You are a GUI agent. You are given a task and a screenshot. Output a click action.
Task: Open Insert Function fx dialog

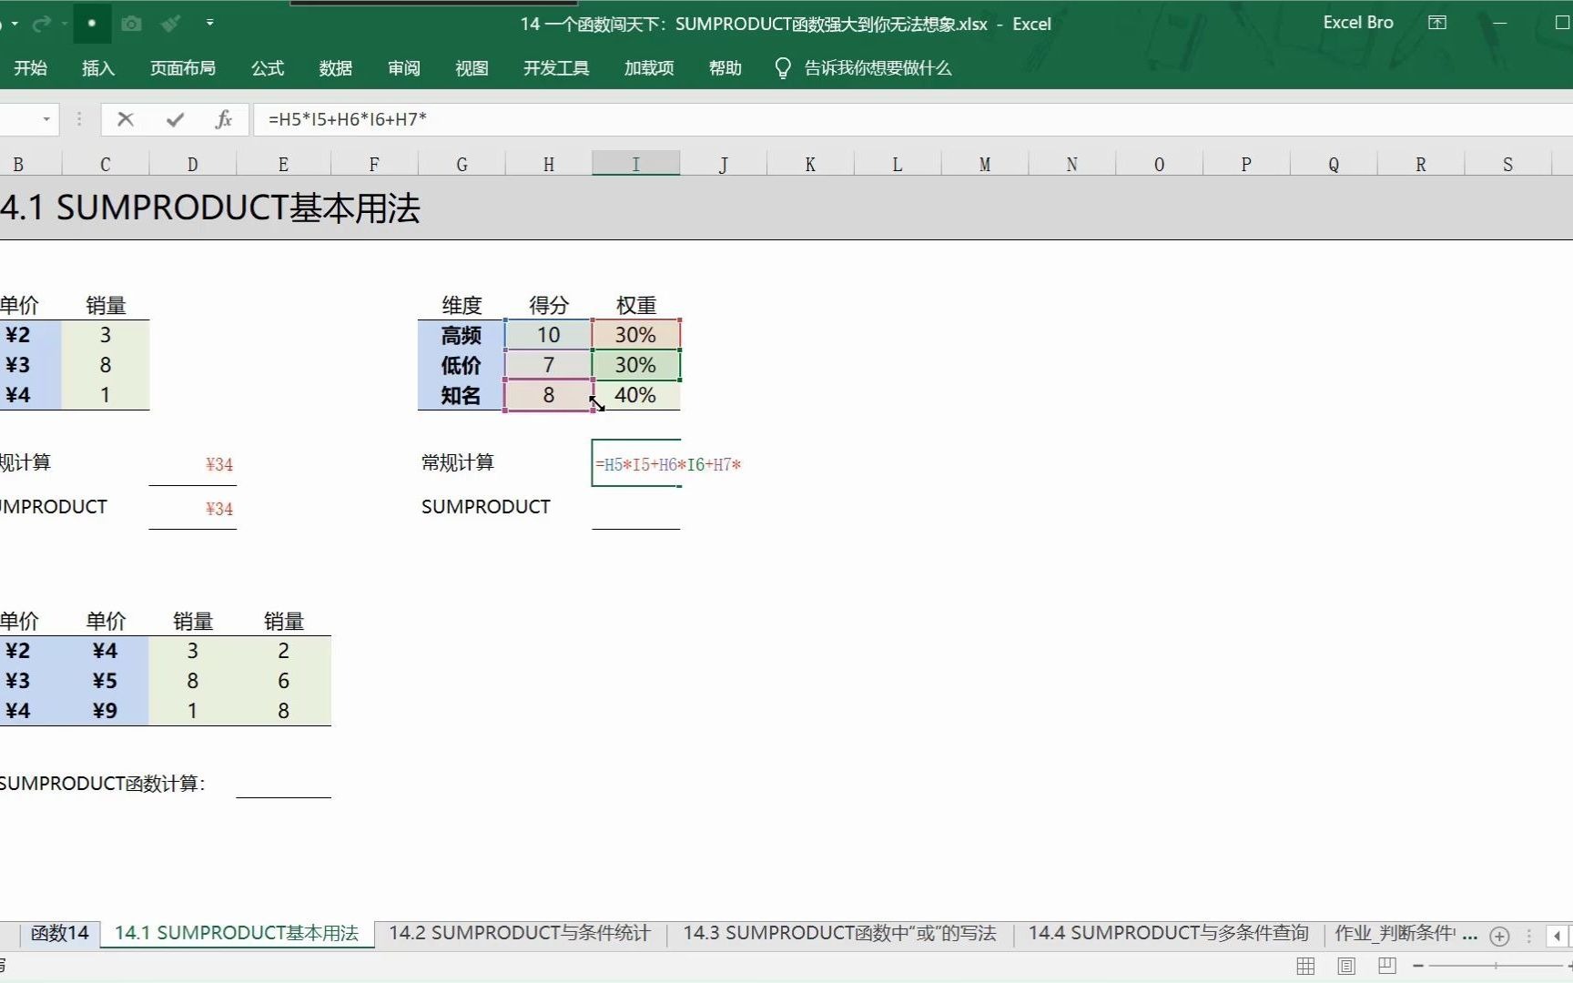(x=223, y=119)
